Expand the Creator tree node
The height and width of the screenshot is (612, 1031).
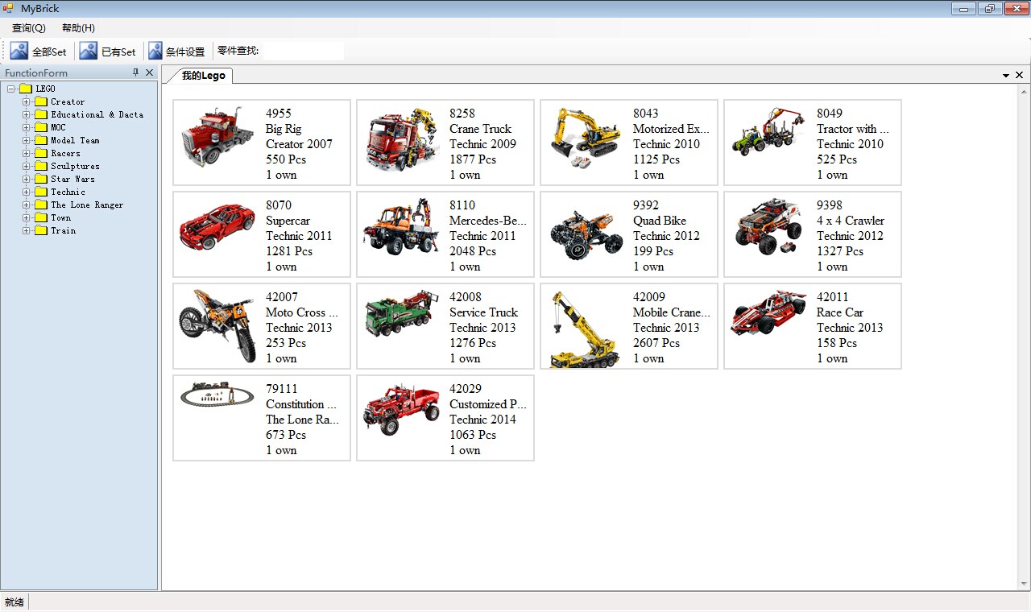27,101
